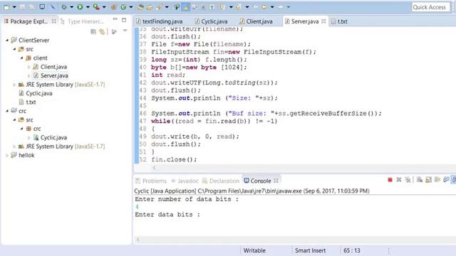Click the New Java Package icon
Viewport: 456px width, 256px height.
(114, 7)
